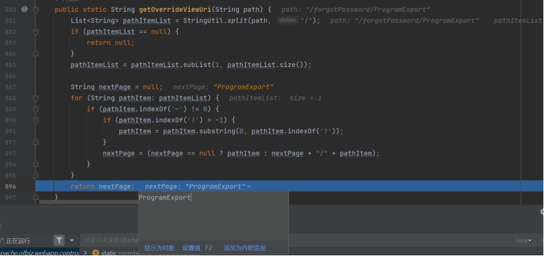
Task: Click line number 893 in the gutter
Action: point(10,153)
